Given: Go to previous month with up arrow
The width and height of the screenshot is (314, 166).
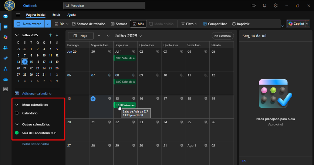Looking at the screenshot, I should coord(50,35).
